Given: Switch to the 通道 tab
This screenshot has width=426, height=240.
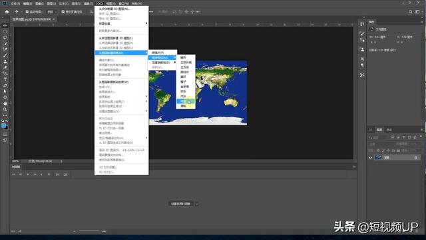Looking at the screenshot, I should point(389,130).
